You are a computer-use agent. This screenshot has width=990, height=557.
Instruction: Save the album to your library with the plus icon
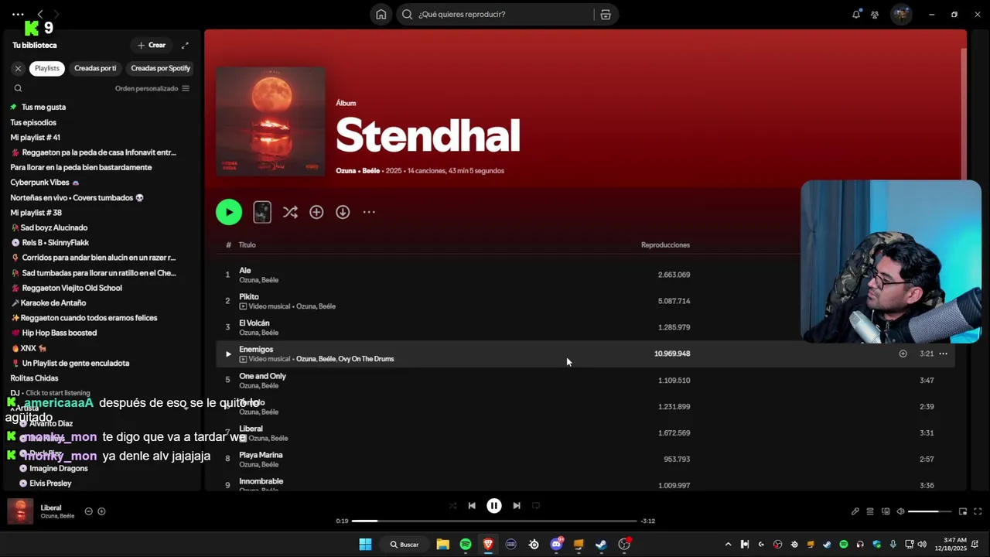pos(316,212)
